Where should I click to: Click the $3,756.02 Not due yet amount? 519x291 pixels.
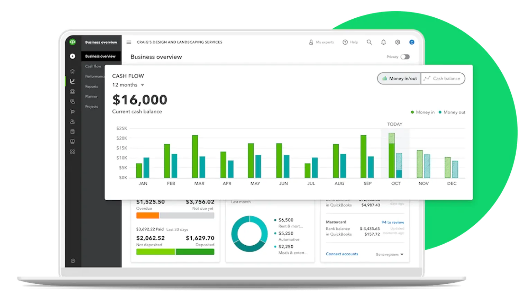(200, 202)
